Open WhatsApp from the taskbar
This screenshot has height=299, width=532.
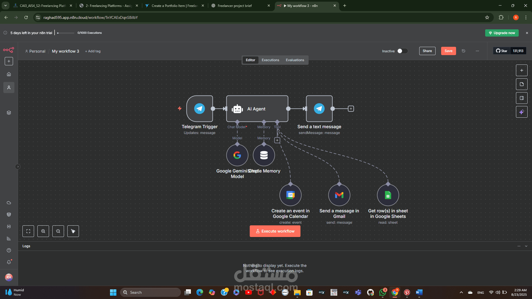383,292
